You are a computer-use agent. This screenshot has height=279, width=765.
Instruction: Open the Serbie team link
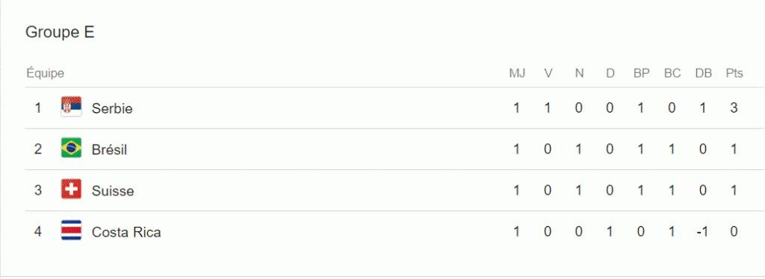point(112,108)
